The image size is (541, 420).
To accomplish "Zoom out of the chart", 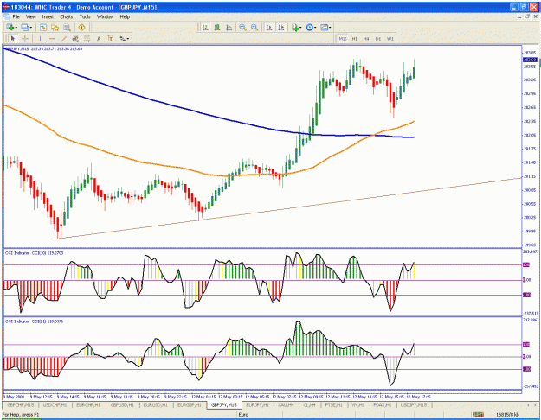I will pyautogui.click(x=254, y=27).
